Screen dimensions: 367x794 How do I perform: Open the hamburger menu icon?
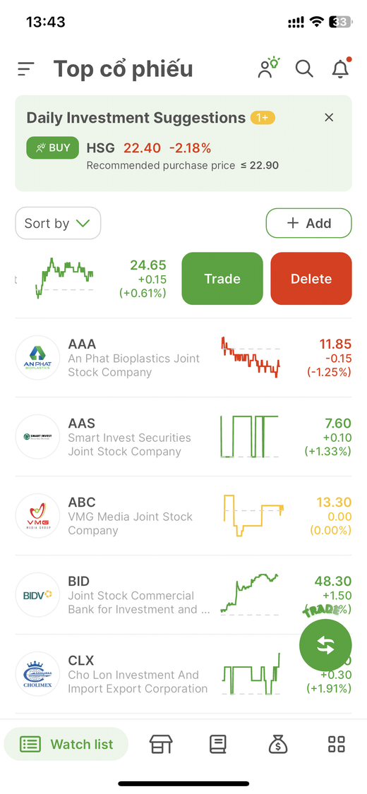26,69
